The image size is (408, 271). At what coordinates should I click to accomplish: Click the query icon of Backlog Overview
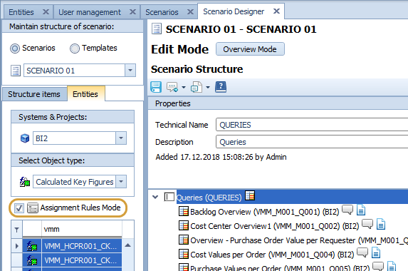pos(184,211)
